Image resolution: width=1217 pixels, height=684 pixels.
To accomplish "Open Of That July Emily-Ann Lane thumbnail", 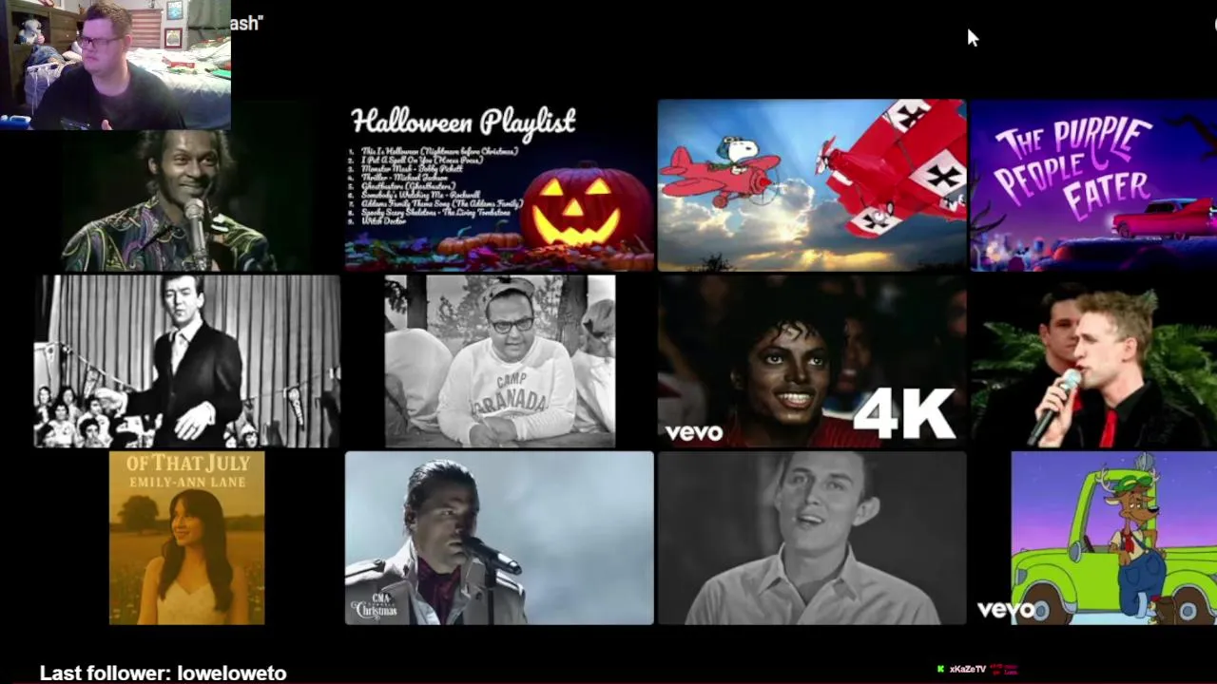I will coord(187,538).
